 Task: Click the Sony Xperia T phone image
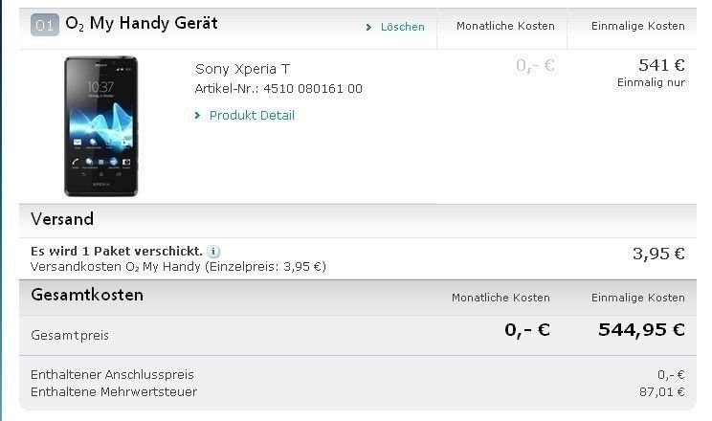(100, 126)
